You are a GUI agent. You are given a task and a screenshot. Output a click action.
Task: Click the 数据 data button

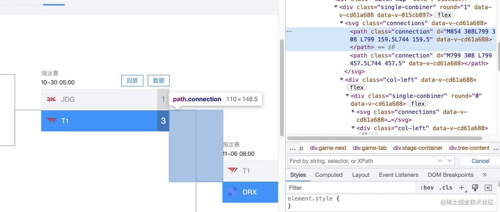coord(158,81)
